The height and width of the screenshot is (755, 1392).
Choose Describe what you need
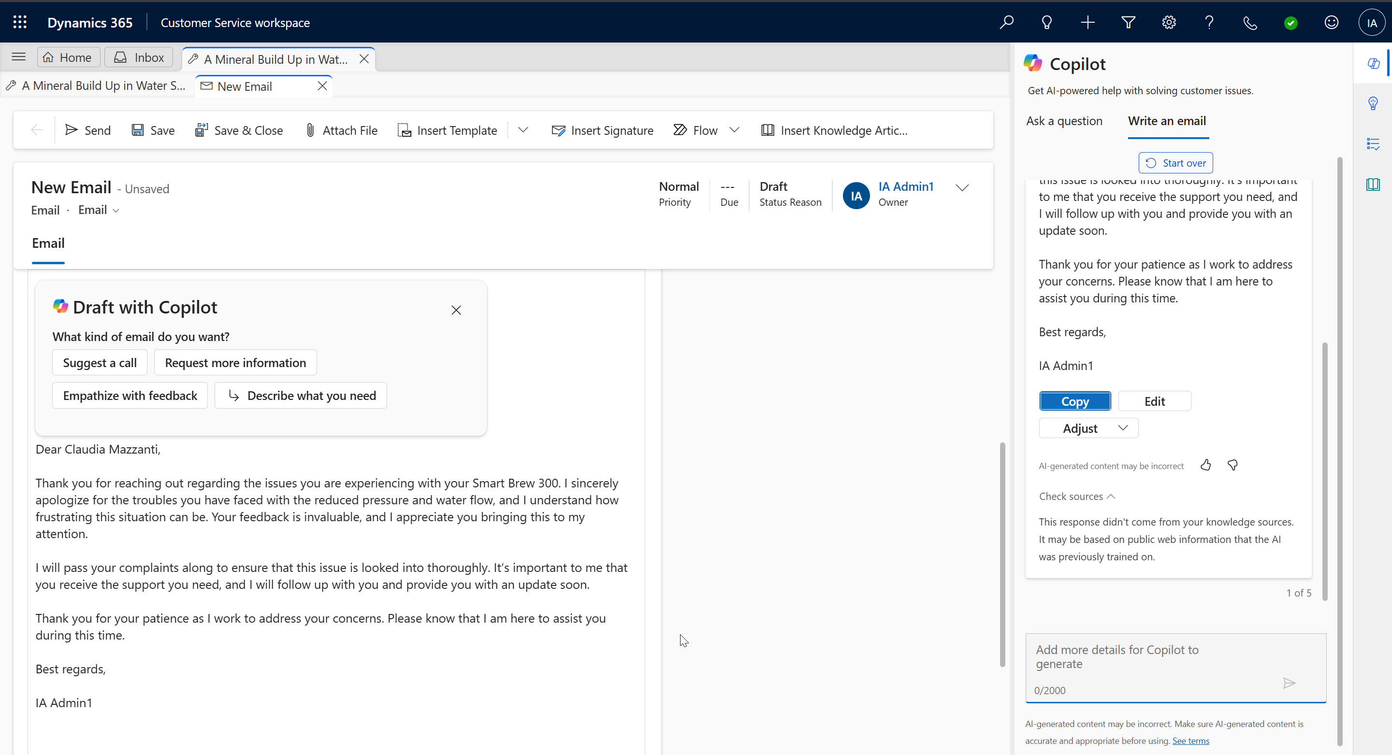(x=301, y=396)
